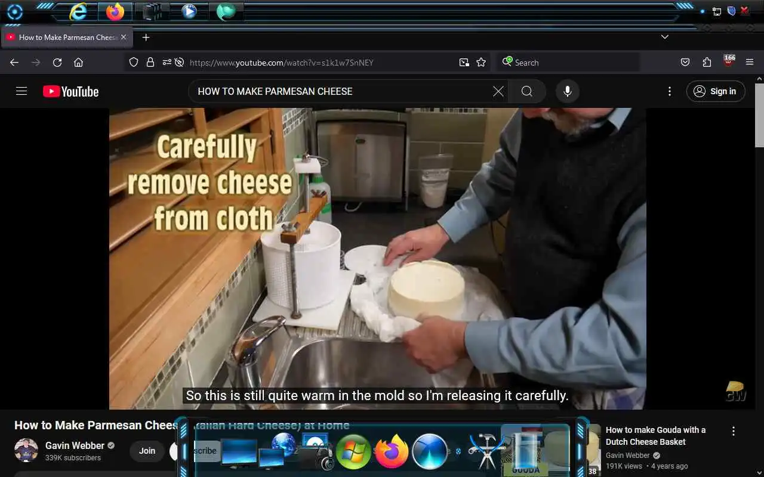Open How to make Gouda with a Dutch Cheese Basket

(x=655, y=436)
